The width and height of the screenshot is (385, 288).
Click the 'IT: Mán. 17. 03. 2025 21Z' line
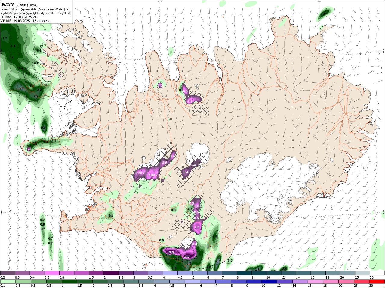[19, 17]
